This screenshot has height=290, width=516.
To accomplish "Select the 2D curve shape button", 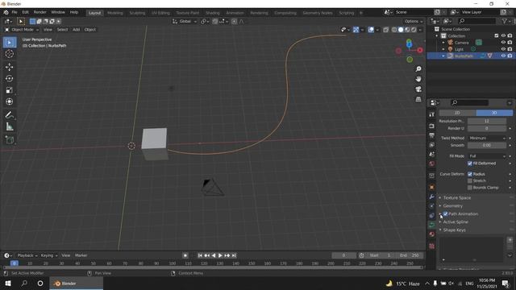I will click(457, 113).
